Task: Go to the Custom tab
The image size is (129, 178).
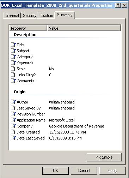Action: (47, 16)
